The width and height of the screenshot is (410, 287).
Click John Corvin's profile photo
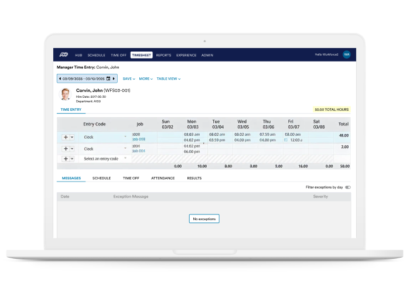(65, 94)
